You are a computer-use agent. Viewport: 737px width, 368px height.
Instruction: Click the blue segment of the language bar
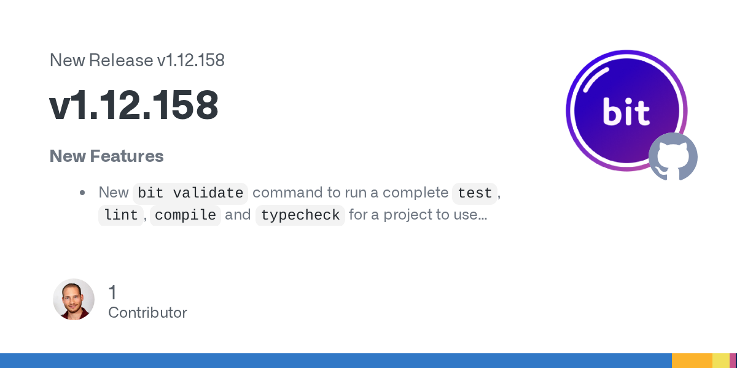335,361
